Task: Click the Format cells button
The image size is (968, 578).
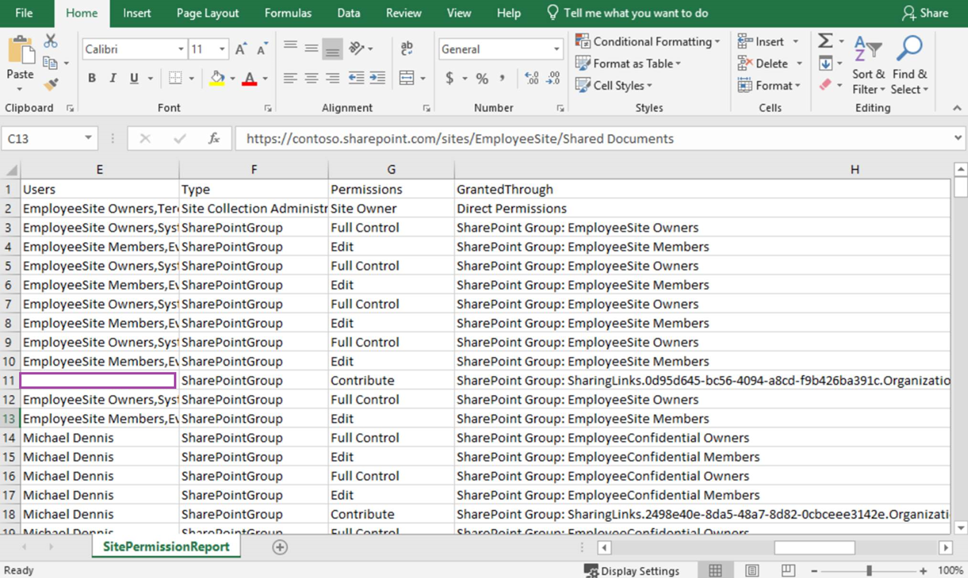Action: click(769, 85)
